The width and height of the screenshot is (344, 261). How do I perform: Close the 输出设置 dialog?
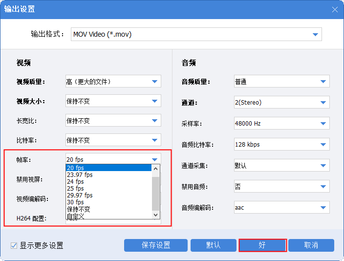(335, 9)
